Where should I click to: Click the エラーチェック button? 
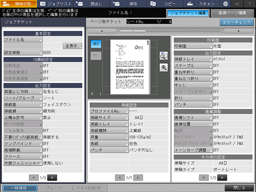pyautogui.click(x=237, y=22)
